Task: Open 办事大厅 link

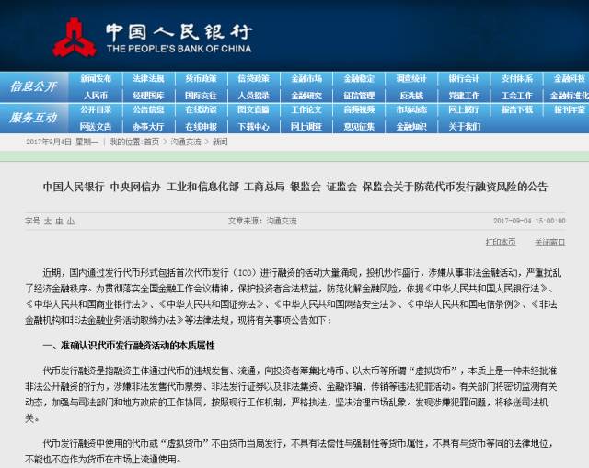Action: 148,127
